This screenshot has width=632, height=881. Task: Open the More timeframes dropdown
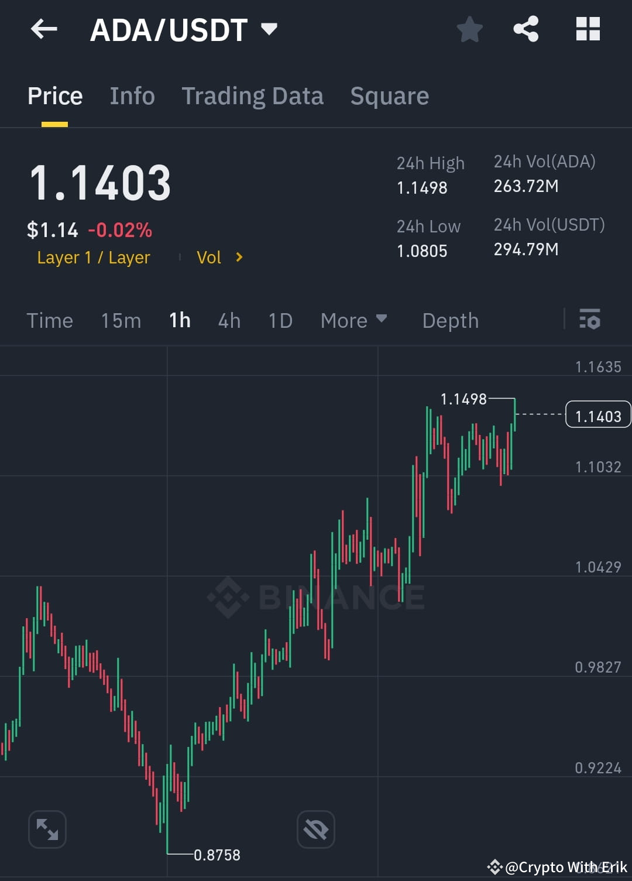(x=353, y=320)
